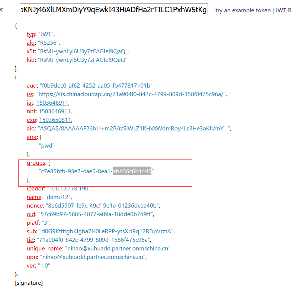Screen dimensions: 292x297
Task: Click the 'alg' claim label
Action: click(x=31, y=43)
